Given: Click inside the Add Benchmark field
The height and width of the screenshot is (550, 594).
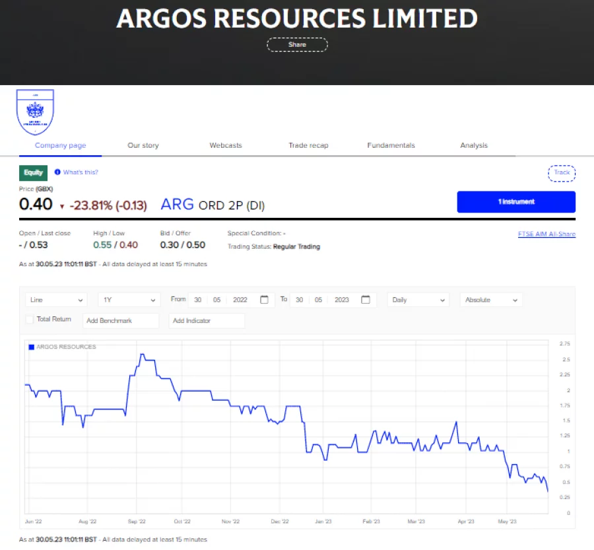Looking at the screenshot, I should coord(120,320).
